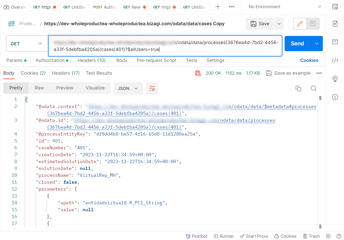Switch response view to Pretty
Screen dimensions: 344x240
tap(16, 88)
